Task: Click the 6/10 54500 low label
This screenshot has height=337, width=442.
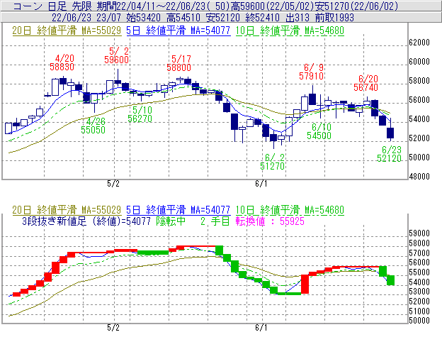Action: tap(319, 131)
